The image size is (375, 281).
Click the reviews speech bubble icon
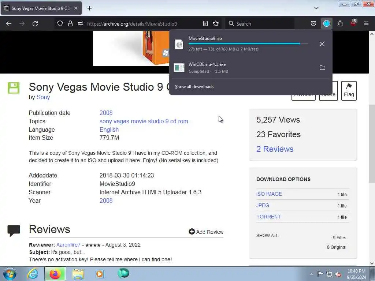14,231
